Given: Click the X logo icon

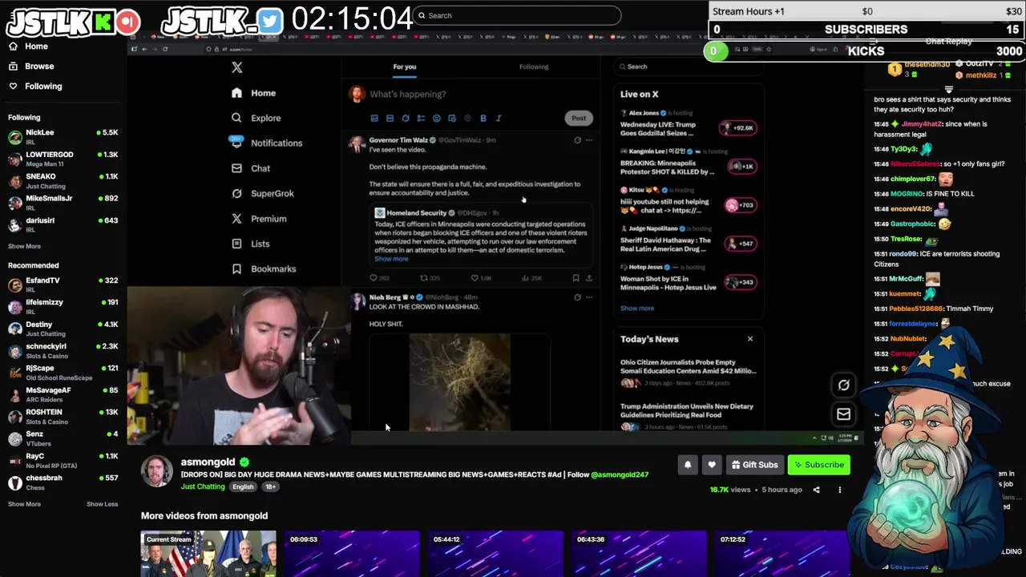Looking at the screenshot, I should pyautogui.click(x=236, y=67).
